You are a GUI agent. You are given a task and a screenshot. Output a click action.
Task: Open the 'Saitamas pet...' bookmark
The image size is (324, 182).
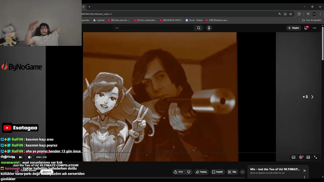(x=217, y=20)
